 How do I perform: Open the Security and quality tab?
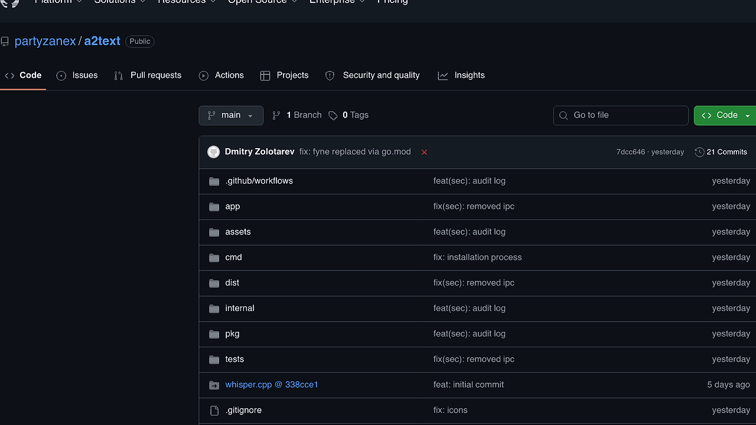[373, 76]
